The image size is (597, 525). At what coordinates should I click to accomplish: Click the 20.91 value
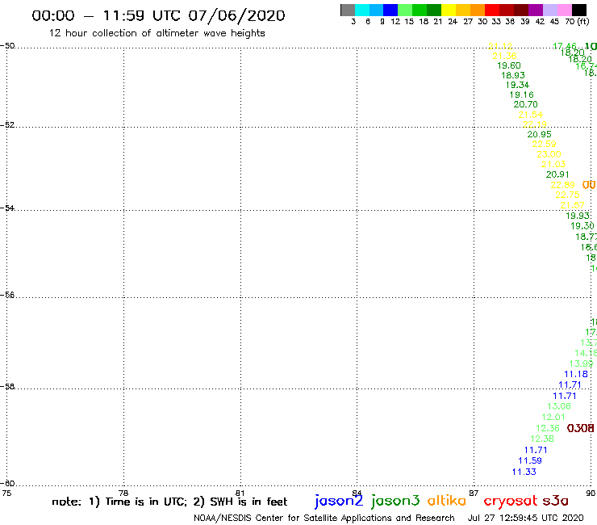click(557, 174)
